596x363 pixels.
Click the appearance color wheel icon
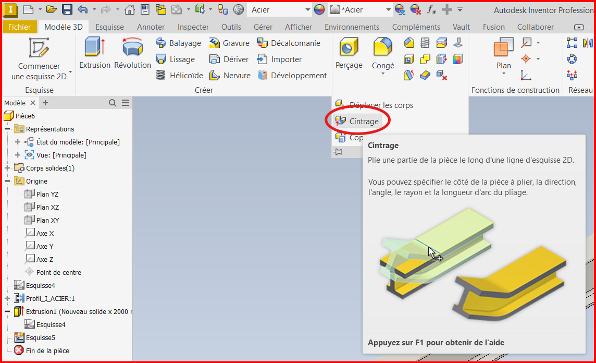pyautogui.click(x=319, y=10)
